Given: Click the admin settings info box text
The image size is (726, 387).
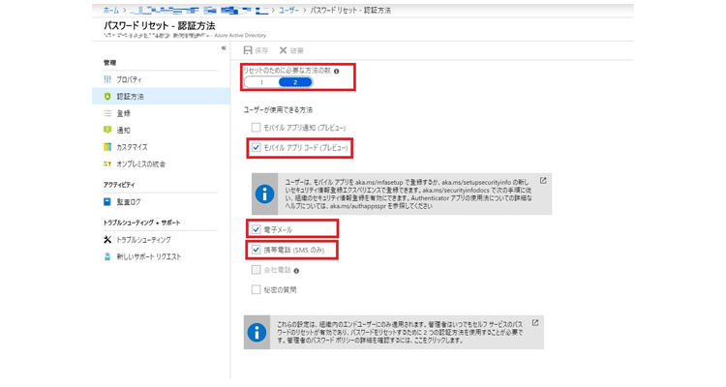Looking at the screenshot, I should [x=400, y=333].
